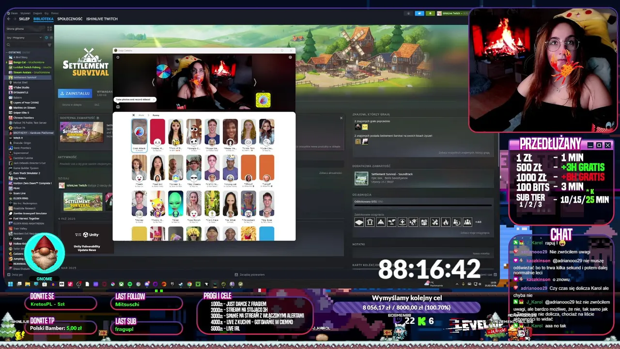Screen dimensions: 620x349
Task: Select the Crab Attack lens
Action: point(139,135)
